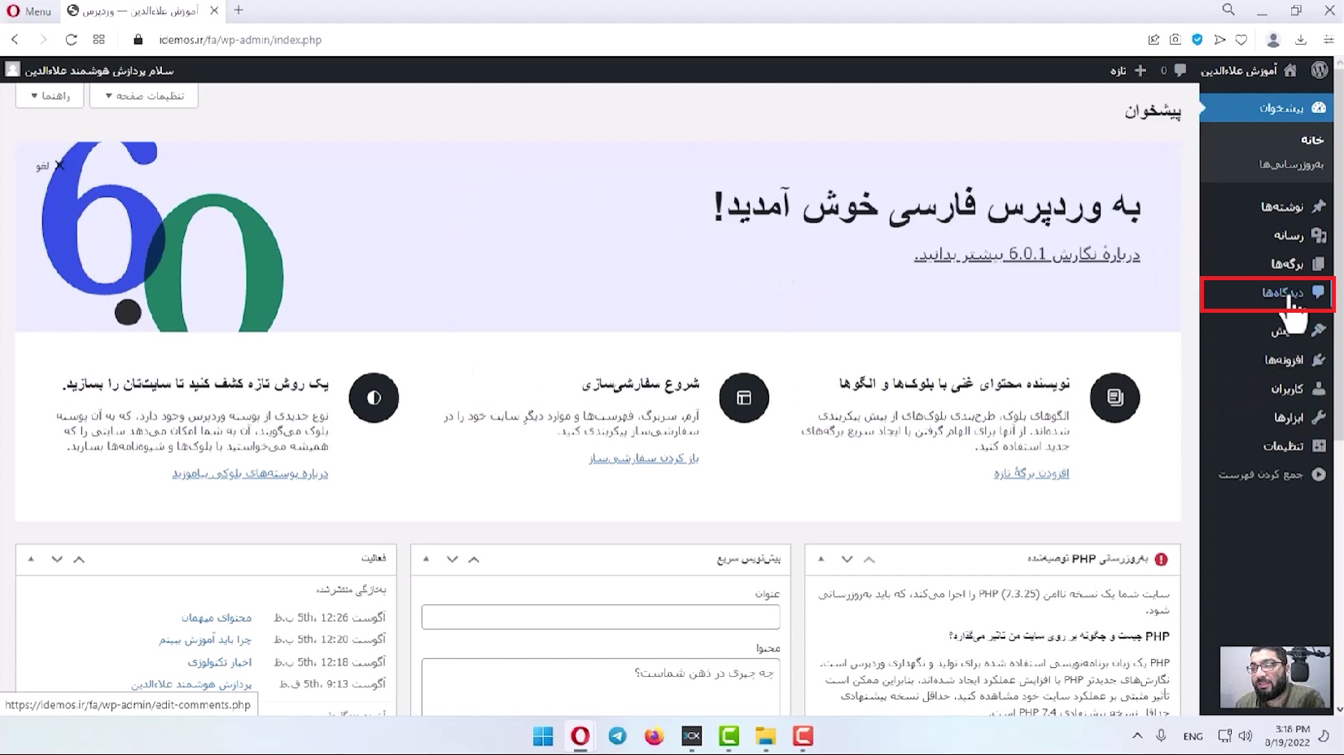
Task: Move PHP update widget down chevron
Action: [x=847, y=559]
